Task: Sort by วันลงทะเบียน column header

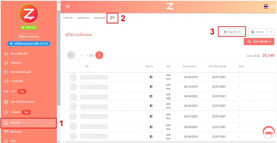Action: 189,67
